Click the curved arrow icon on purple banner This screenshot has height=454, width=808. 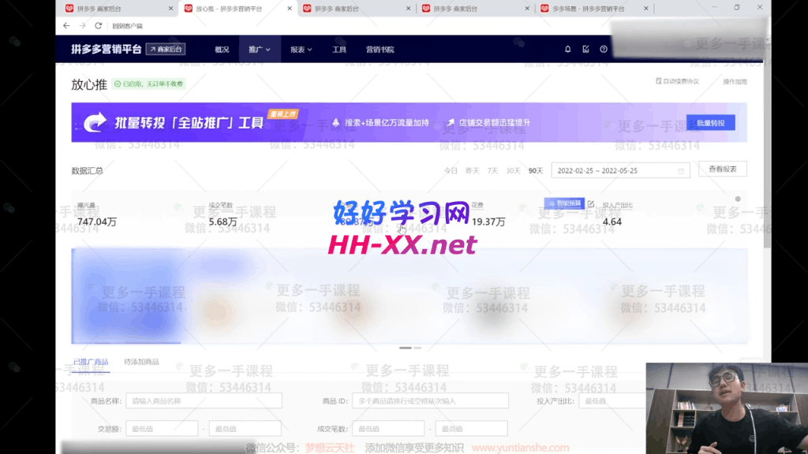(95, 122)
